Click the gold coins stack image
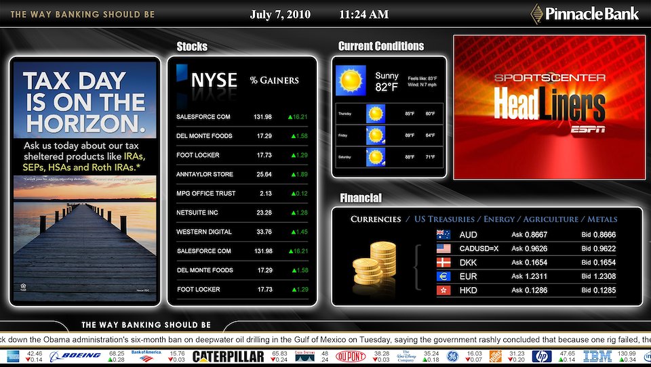 374,264
